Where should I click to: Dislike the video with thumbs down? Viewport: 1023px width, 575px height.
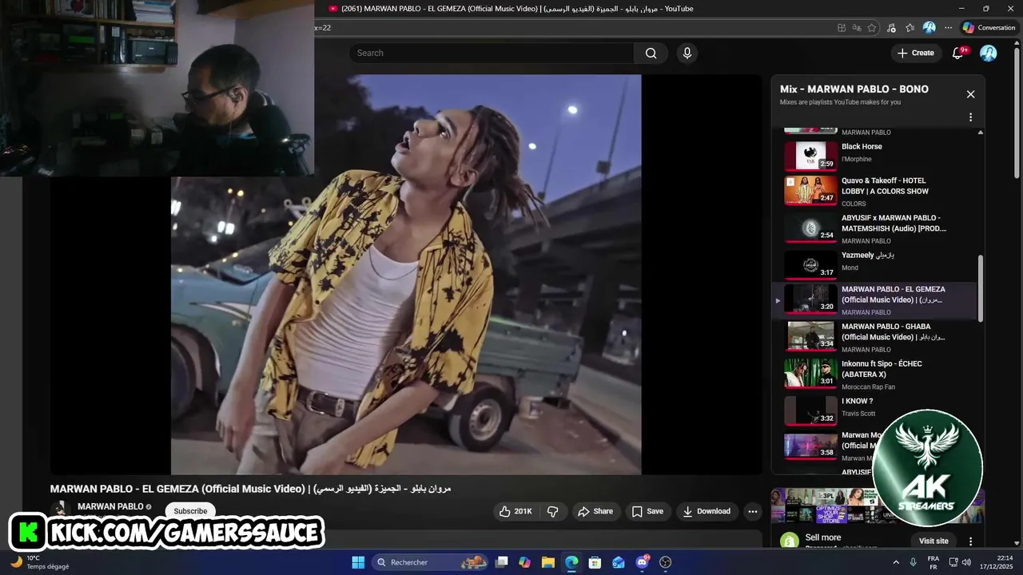[x=552, y=511]
